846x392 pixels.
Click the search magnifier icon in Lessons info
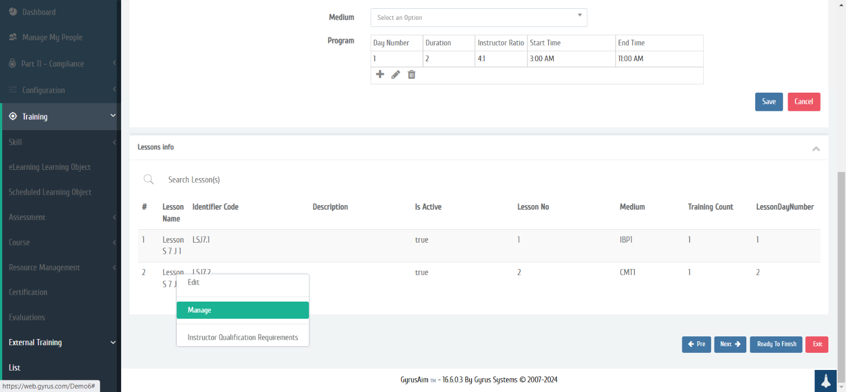coord(148,179)
